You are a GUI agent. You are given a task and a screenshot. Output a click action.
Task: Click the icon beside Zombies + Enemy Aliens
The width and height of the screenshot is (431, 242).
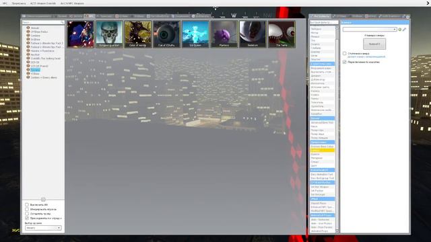pyautogui.click(x=28, y=77)
